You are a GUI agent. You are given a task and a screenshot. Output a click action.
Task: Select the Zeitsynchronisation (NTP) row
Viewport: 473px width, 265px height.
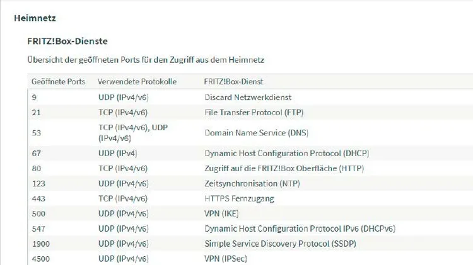[250, 183]
